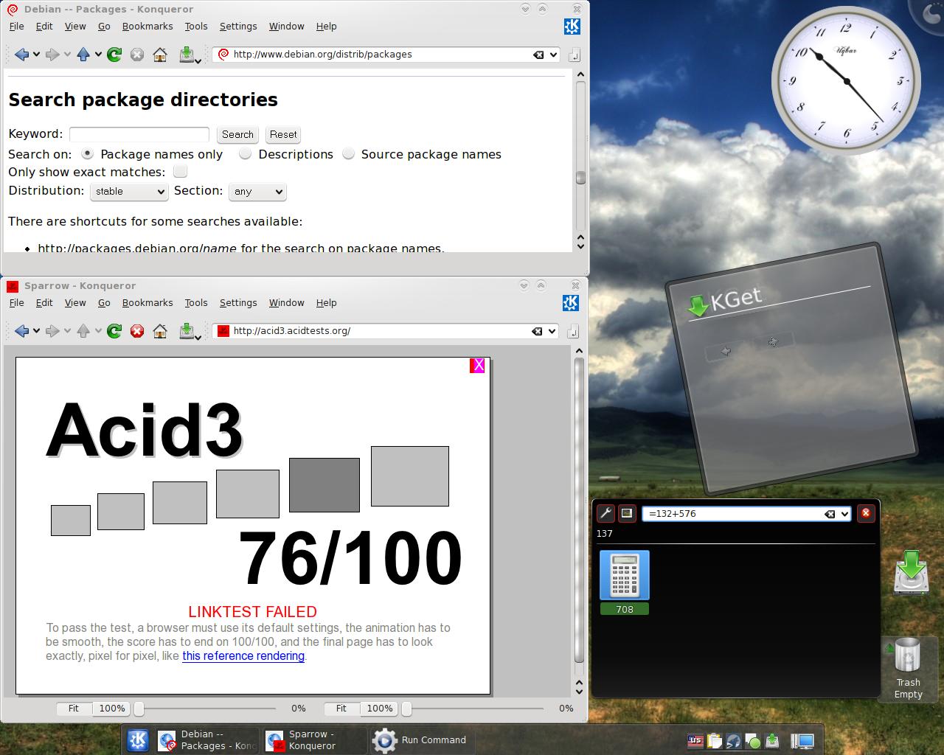Select Package names only radio button
This screenshot has height=755, width=944.
pos(88,154)
